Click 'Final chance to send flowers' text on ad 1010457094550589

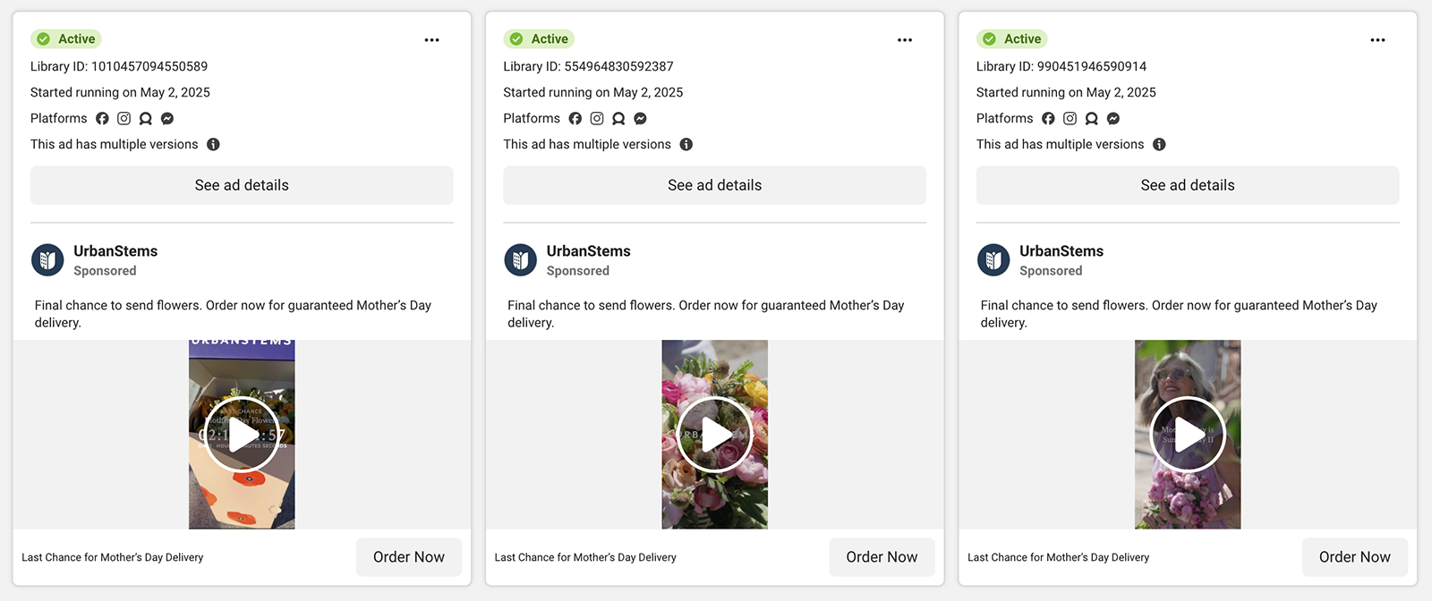coord(233,314)
